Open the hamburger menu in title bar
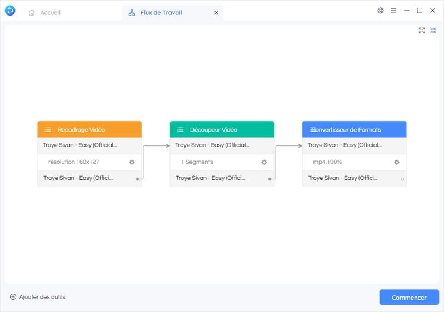Image resolution: width=444 pixels, height=312 pixels. coord(393,11)
